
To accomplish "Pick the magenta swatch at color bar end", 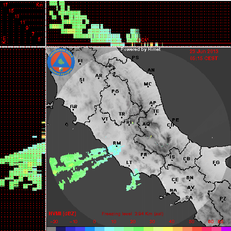I will pos(226,229).
